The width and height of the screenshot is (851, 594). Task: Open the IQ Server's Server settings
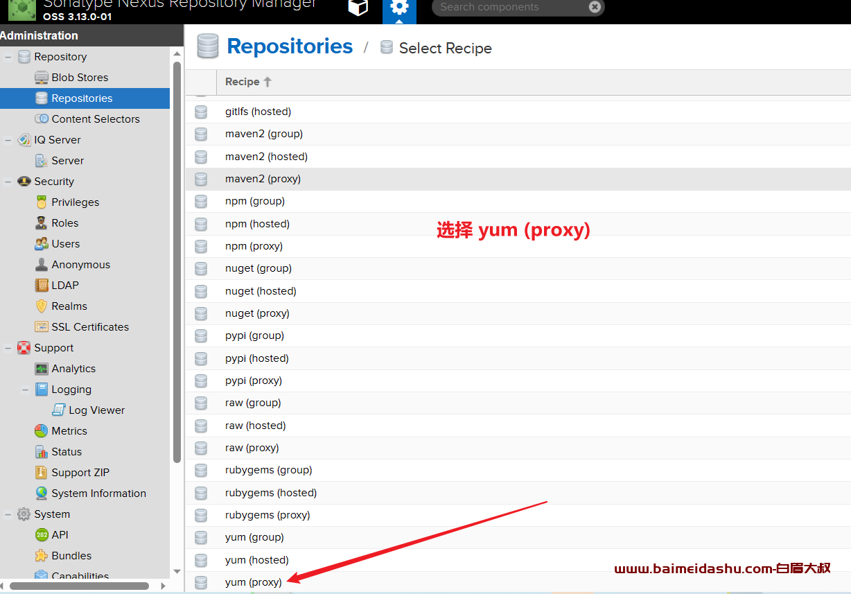[x=67, y=161]
